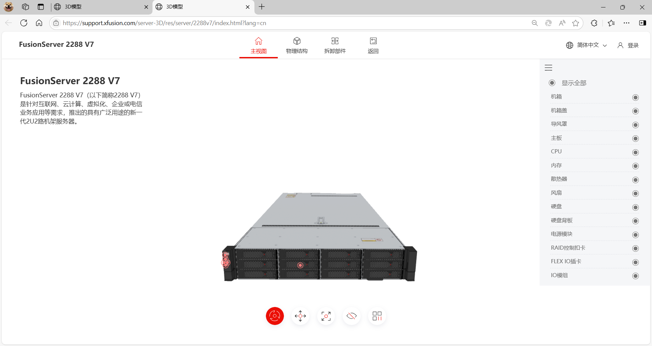Image resolution: width=652 pixels, height=346 pixels.
Task: Click the globe language icon
Action: point(569,45)
